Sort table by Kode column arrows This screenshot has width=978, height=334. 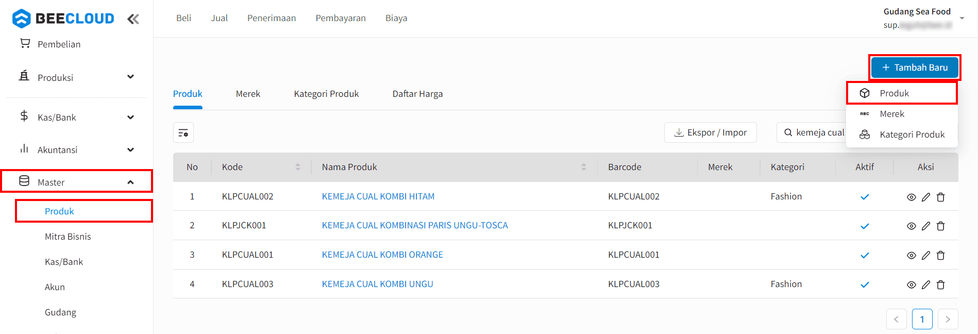coord(298,167)
